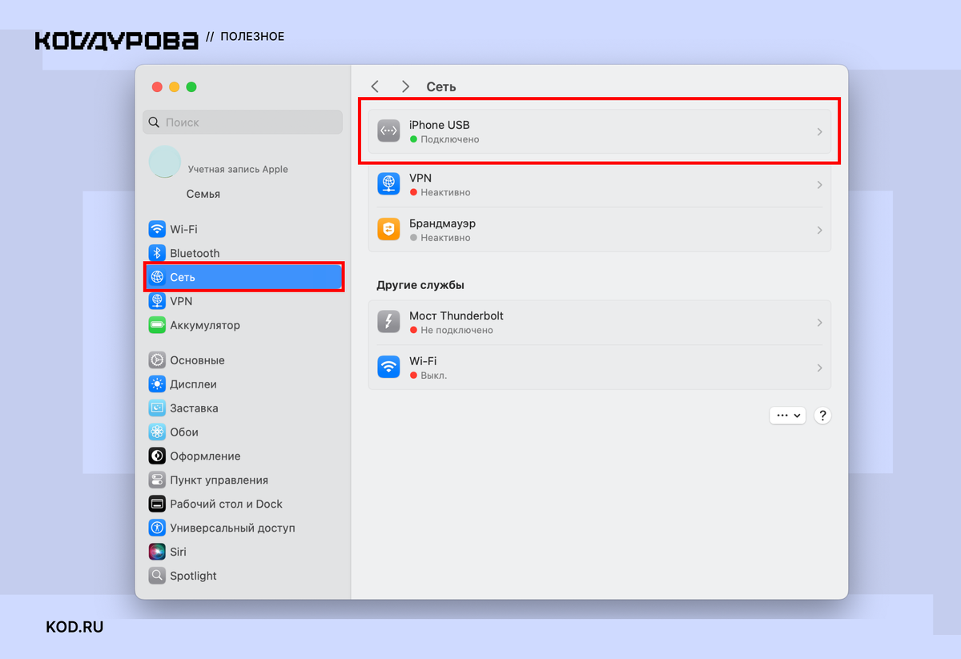Go back with the left arrow
961x659 pixels.
pos(375,86)
